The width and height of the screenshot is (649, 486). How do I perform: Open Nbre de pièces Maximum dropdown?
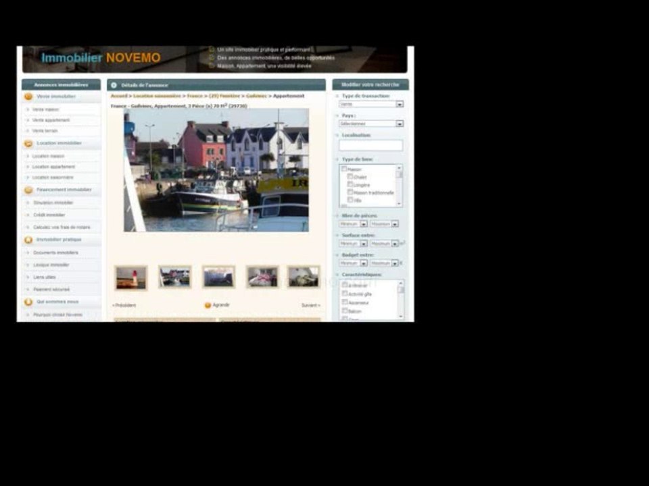click(384, 224)
